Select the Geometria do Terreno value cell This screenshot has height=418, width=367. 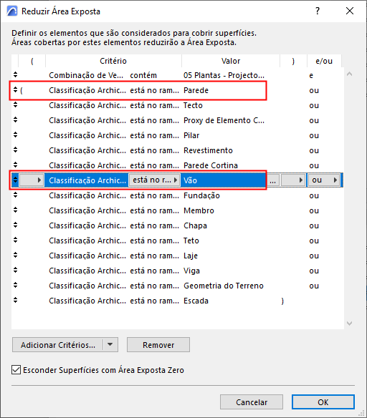(224, 286)
